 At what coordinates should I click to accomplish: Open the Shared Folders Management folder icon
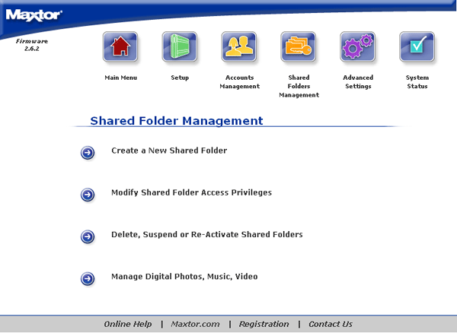click(x=298, y=46)
